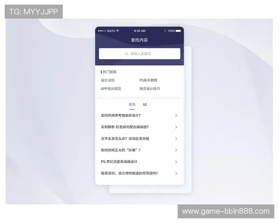Image resolution: width=279 pixels, height=223 pixels.
Task: Click the 热门搜索 section heading
Action: tap(109, 72)
